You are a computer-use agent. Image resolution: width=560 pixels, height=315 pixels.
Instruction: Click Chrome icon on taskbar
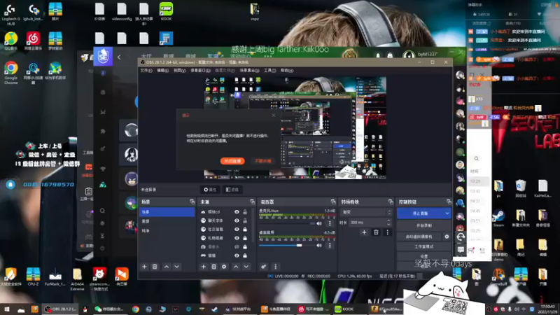(x=135, y=309)
